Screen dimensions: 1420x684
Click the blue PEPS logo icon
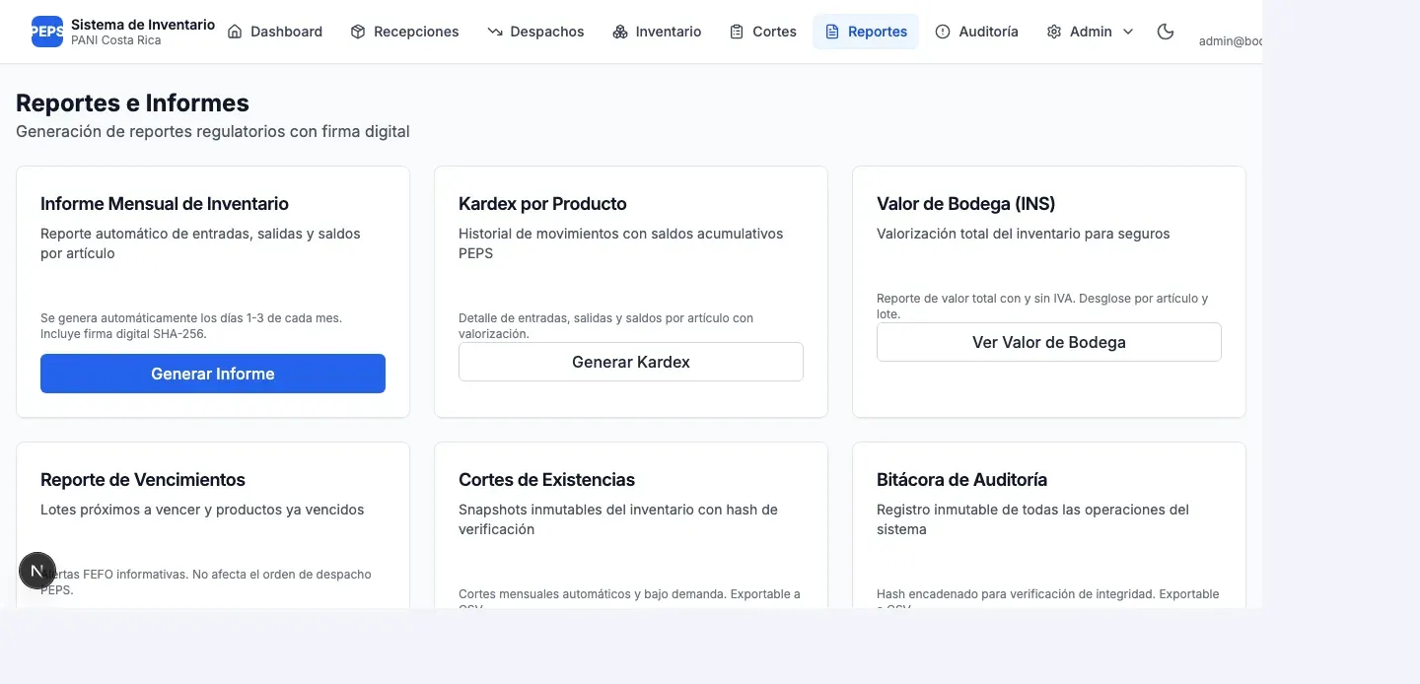(x=47, y=32)
